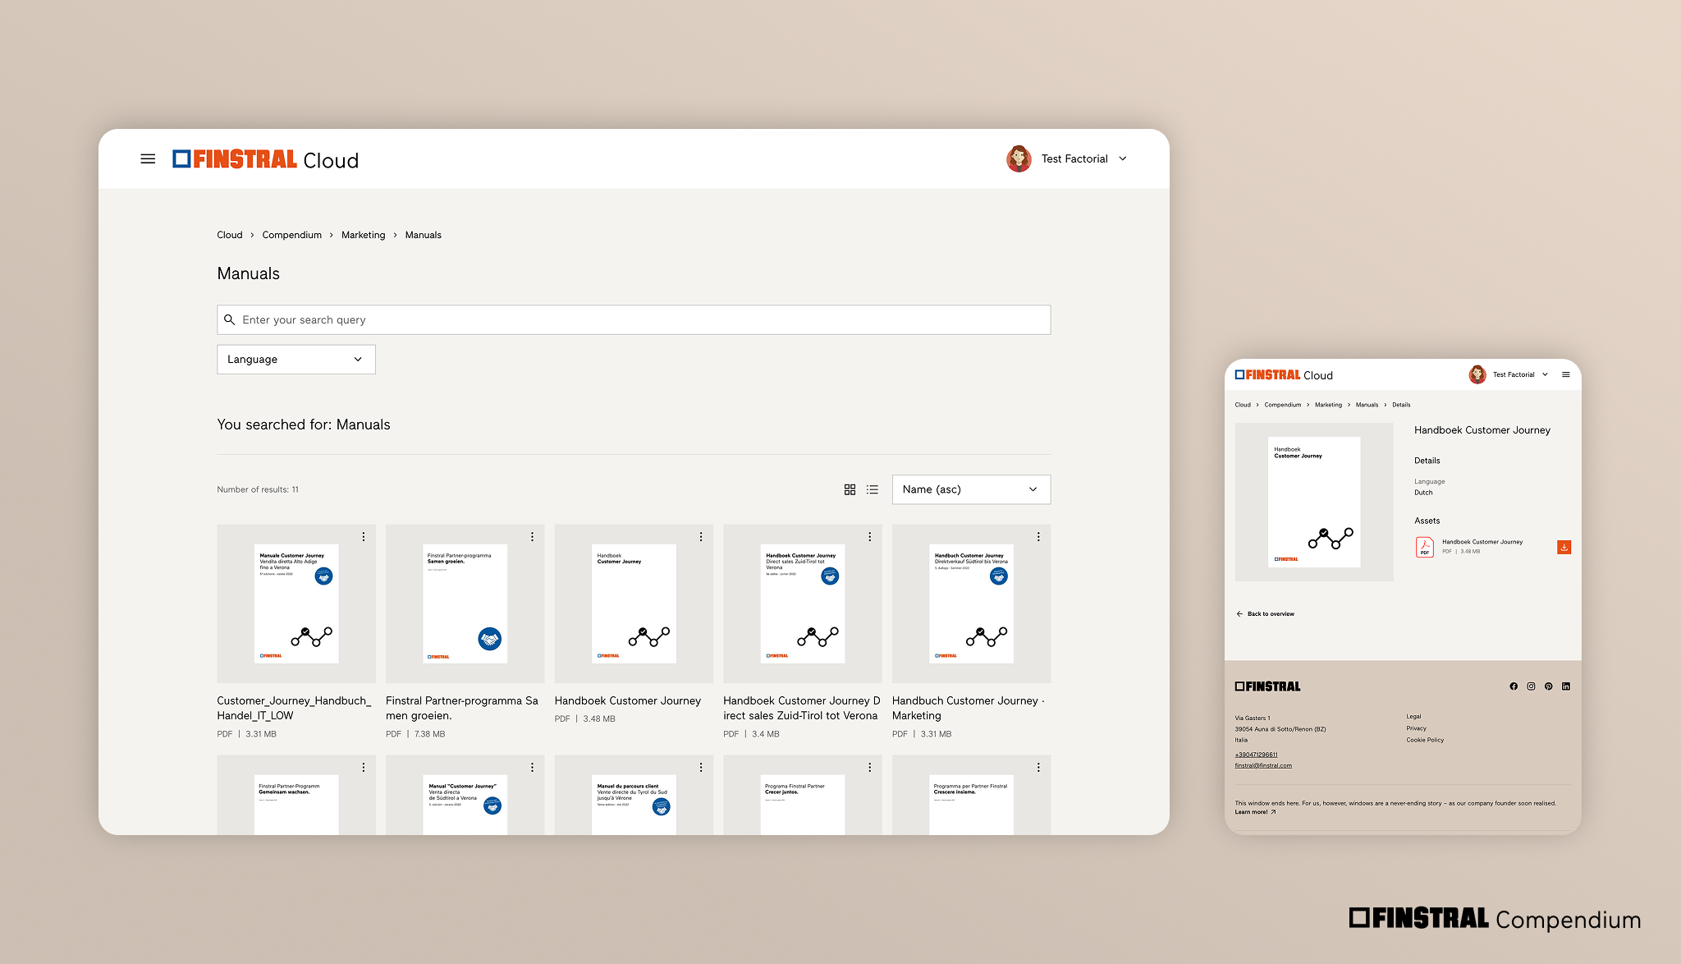
Task: Click 'Handbuch Customer Journey · Marketing' title
Action: point(969,708)
